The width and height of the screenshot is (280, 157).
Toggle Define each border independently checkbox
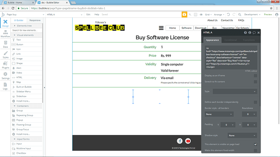click(x=256, y=102)
